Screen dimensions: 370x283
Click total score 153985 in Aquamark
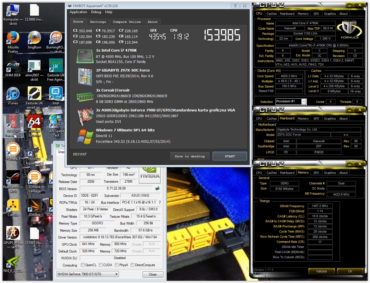[222, 35]
